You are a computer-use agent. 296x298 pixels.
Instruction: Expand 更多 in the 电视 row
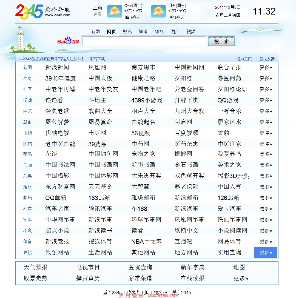[x=266, y=133]
